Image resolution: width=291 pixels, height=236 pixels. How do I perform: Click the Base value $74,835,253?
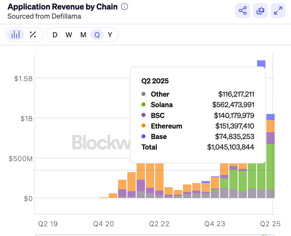pyautogui.click(x=234, y=137)
